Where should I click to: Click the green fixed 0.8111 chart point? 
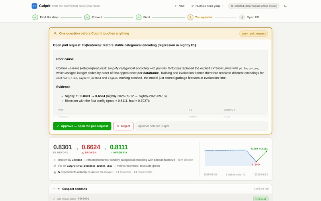[x=266, y=152]
